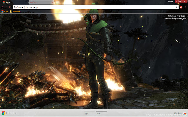Close the New Tab tab
This screenshot has width=188, height=117.
(x=53, y=2)
